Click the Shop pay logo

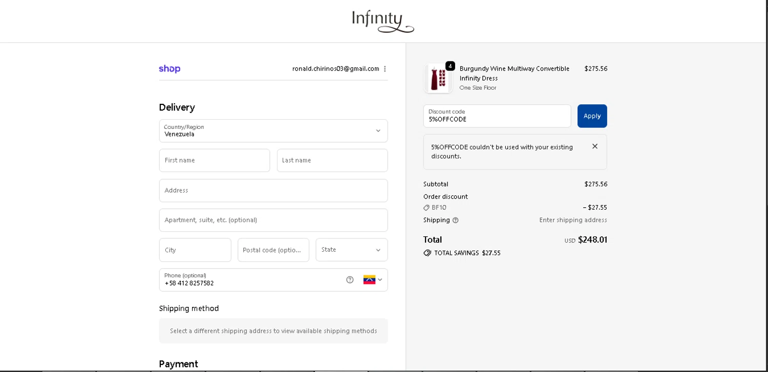coord(169,69)
